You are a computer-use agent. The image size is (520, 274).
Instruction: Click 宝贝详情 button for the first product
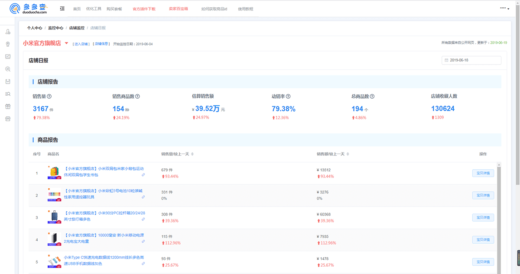(x=483, y=173)
